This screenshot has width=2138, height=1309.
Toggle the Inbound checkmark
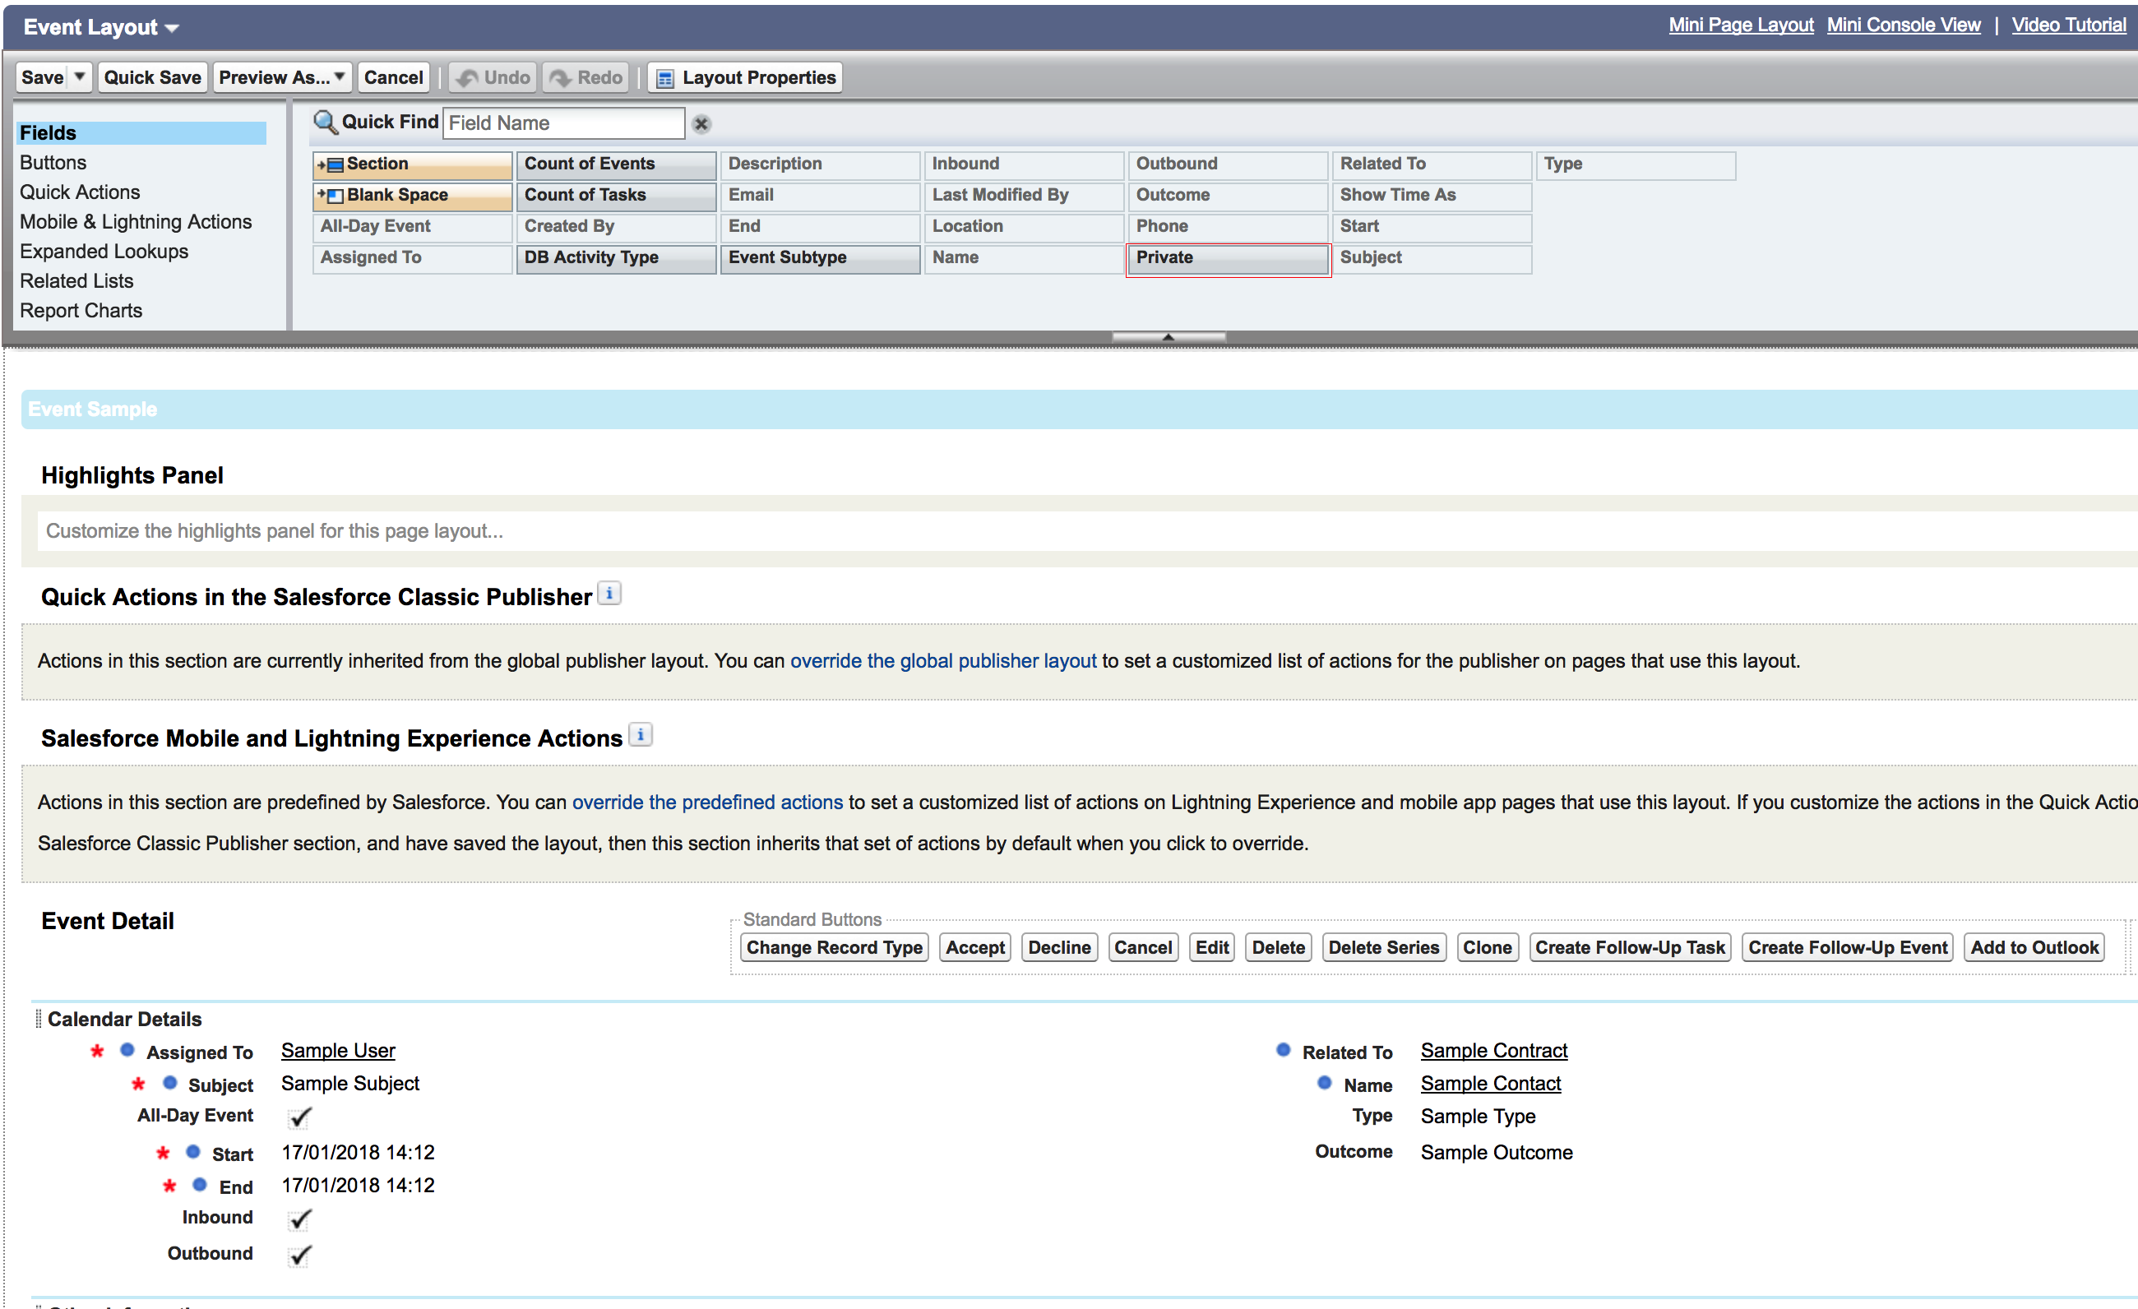coord(299,1219)
